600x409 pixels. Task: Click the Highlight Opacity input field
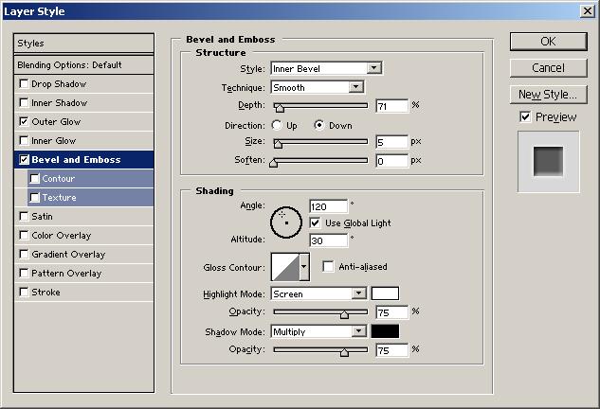pos(391,312)
